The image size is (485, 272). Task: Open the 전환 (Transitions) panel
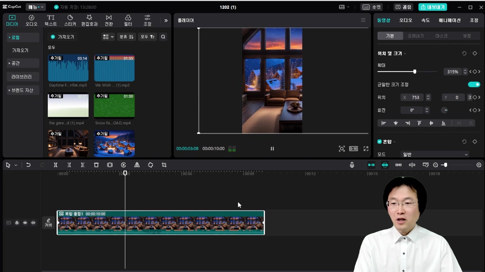point(109,21)
